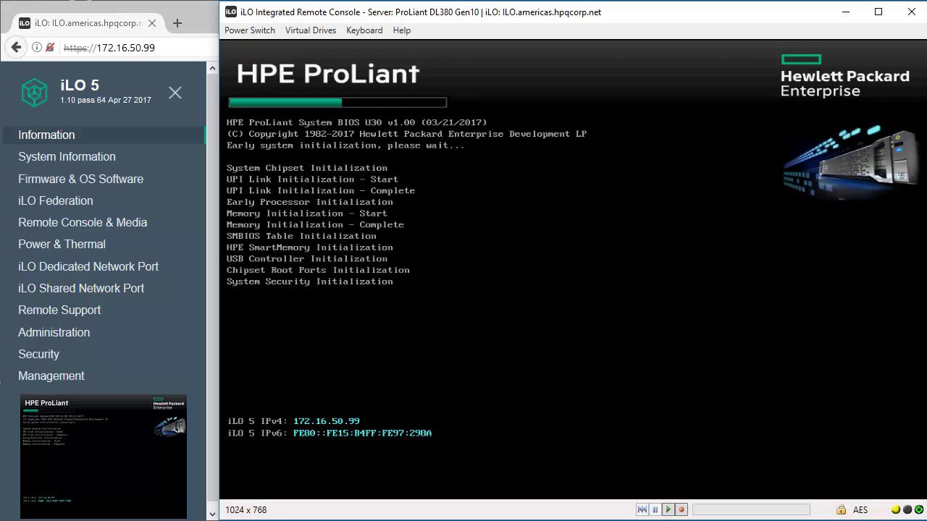Image resolution: width=927 pixels, height=521 pixels.
Task: Click the iLO 5 IPv6 address text
Action: point(362,433)
